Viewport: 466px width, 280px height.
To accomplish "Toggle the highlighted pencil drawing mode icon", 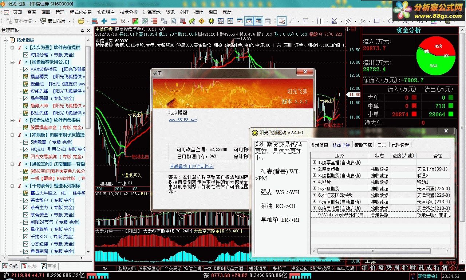I will (282, 21).
